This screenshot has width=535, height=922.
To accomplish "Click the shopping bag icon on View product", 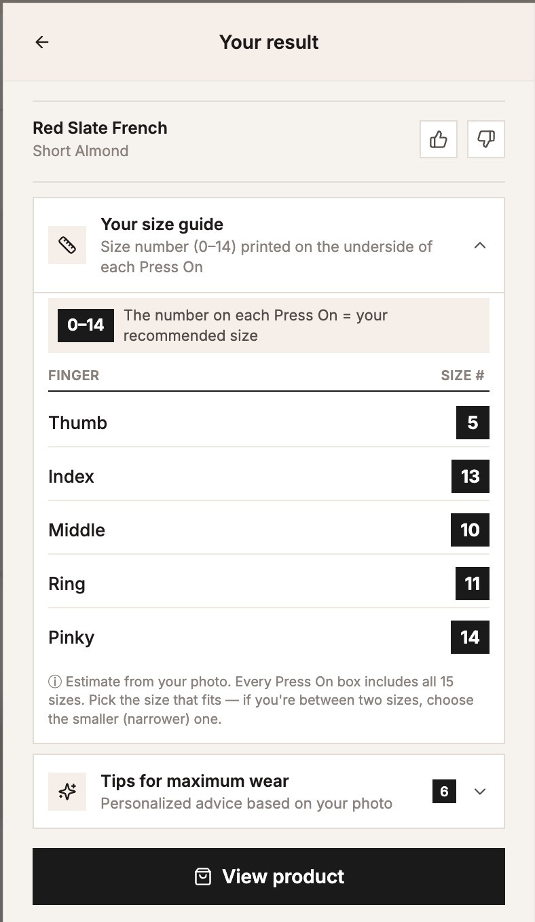I will coord(203,877).
